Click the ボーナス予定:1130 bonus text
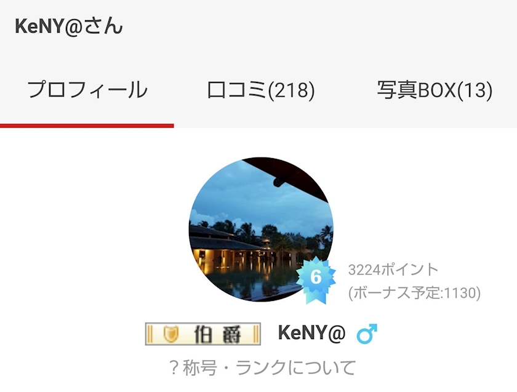Viewport: 517px width, 392px height. tap(414, 293)
